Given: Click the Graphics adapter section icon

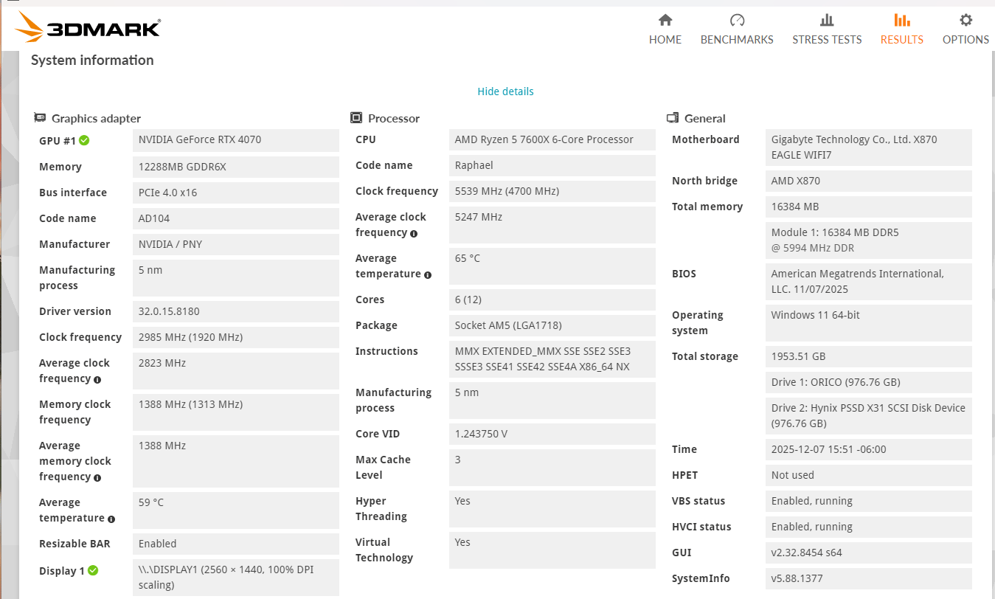Looking at the screenshot, I should click(40, 118).
